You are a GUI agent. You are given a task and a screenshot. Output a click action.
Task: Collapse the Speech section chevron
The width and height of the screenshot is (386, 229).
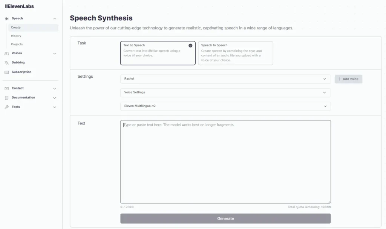[x=55, y=18]
